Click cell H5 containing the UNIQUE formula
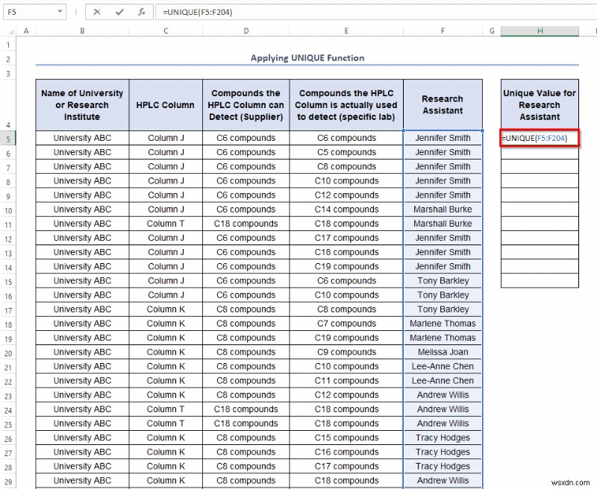Screen dimensions: 597x489 (539, 138)
